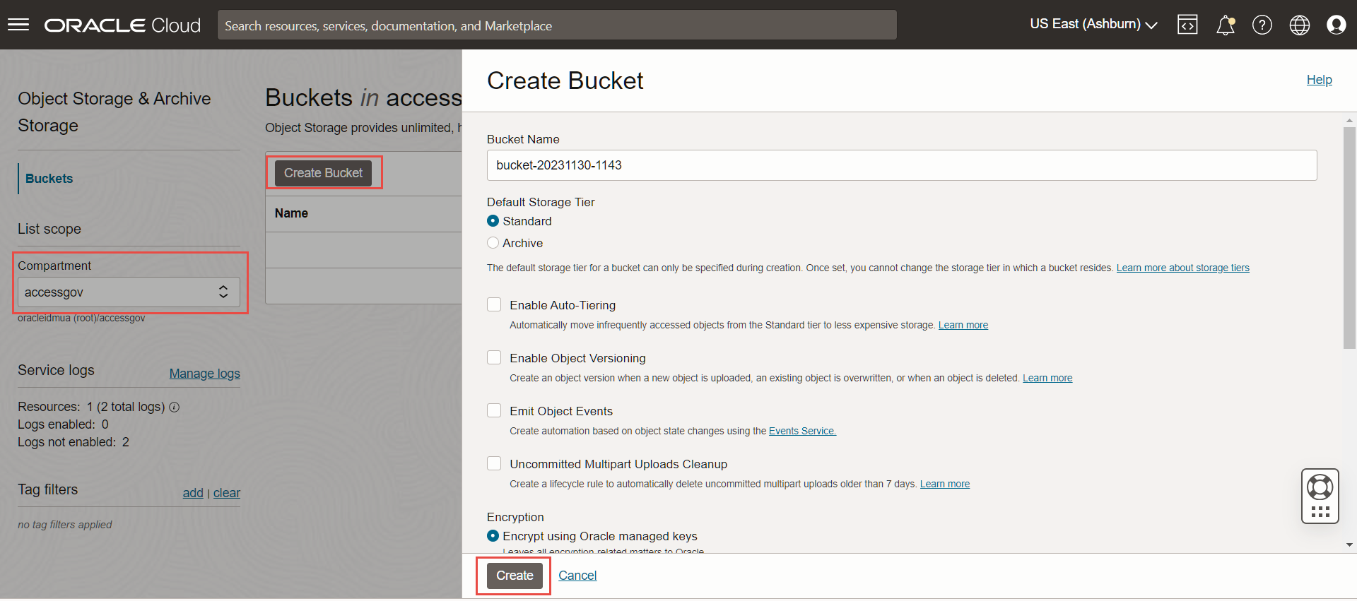Click the scrollbar down arrow in the panel
This screenshot has height=601, width=1357.
pyautogui.click(x=1349, y=545)
